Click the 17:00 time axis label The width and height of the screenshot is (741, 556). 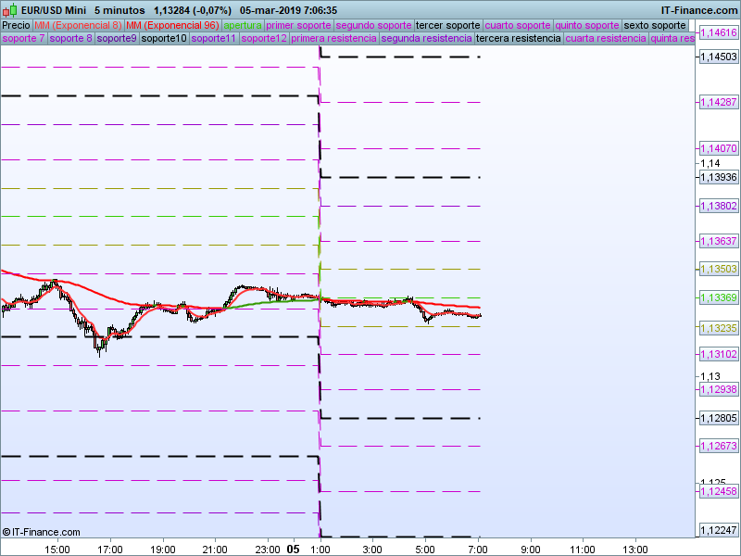coord(109,550)
